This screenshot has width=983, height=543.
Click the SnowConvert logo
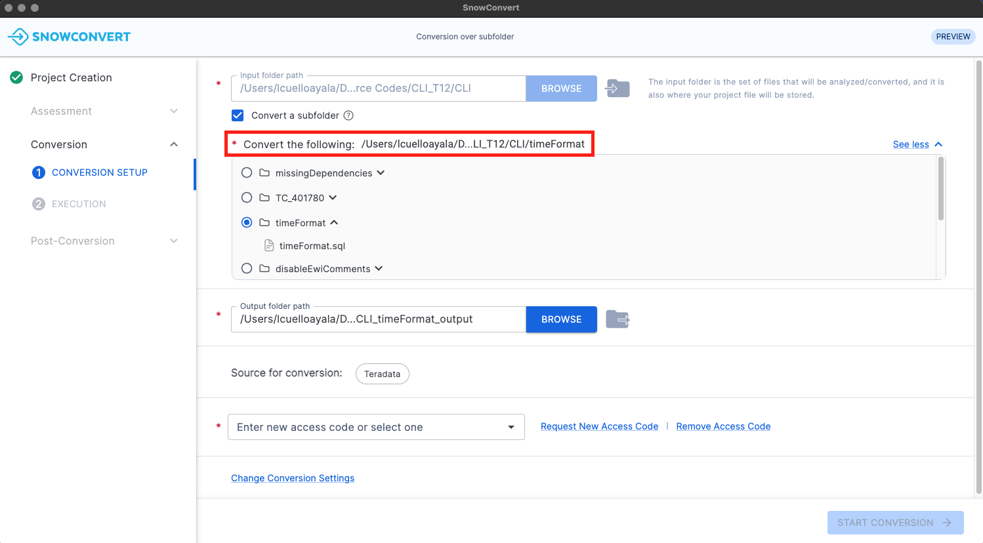pos(69,37)
